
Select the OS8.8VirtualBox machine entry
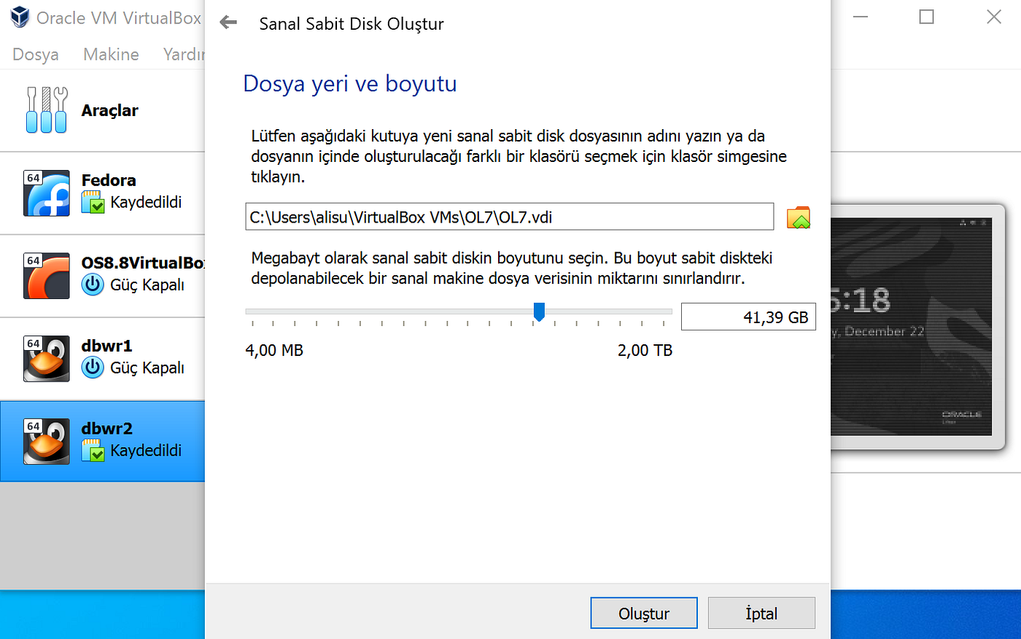click(103, 276)
